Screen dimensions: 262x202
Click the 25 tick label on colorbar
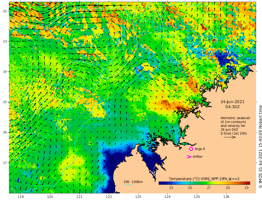[171, 188]
